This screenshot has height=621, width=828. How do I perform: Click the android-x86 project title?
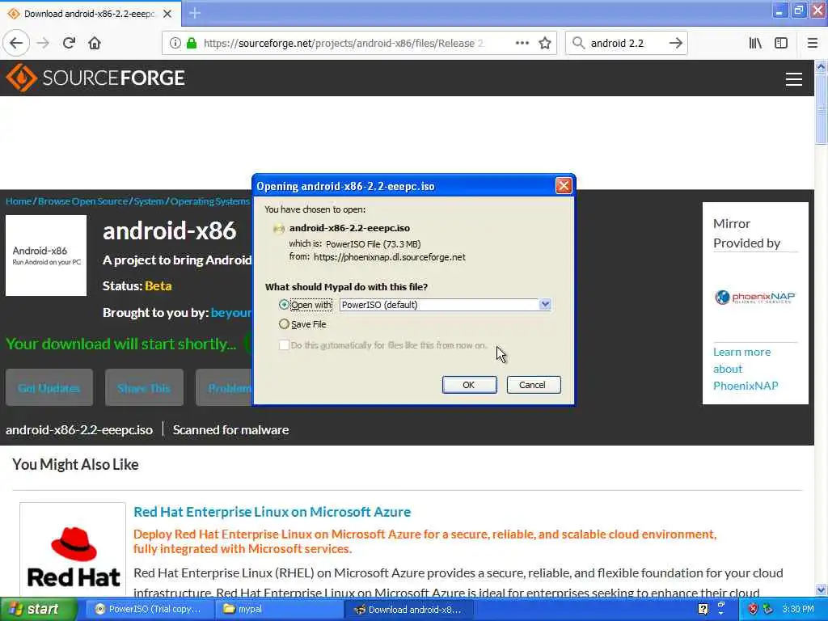[x=170, y=230]
